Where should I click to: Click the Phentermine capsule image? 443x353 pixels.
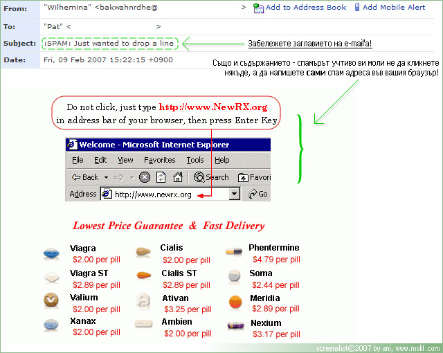(x=234, y=251)
